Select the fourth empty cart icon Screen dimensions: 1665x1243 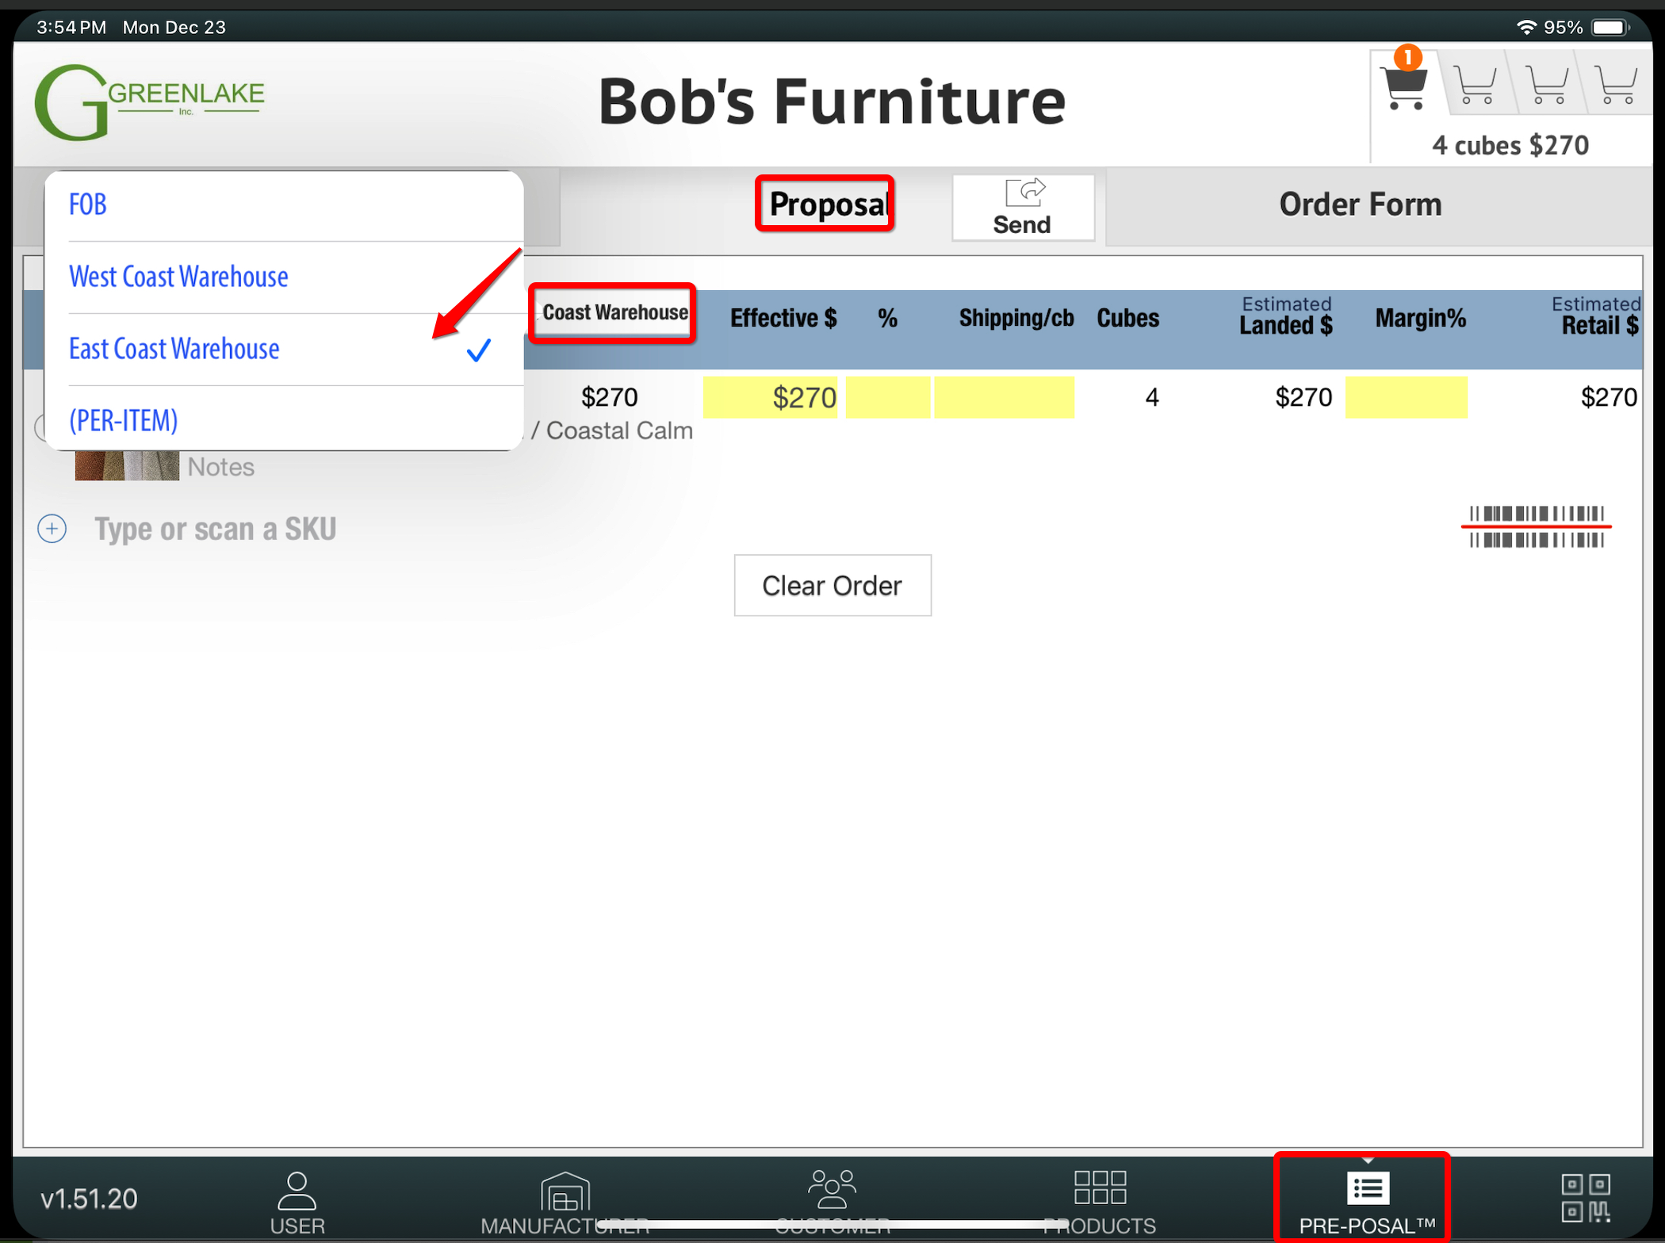tap(1617, 86)
